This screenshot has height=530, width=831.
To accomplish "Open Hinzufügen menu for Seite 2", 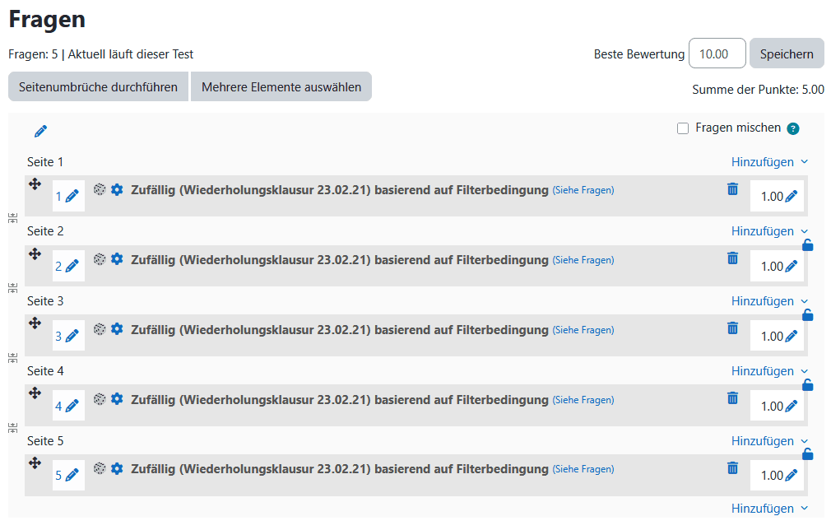I will (769, 231).
